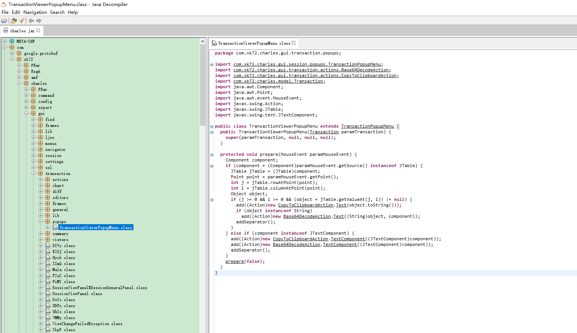
Task: Fold the TransactionViewerPopupMenu class declaration block
Action: pos(212,127)
